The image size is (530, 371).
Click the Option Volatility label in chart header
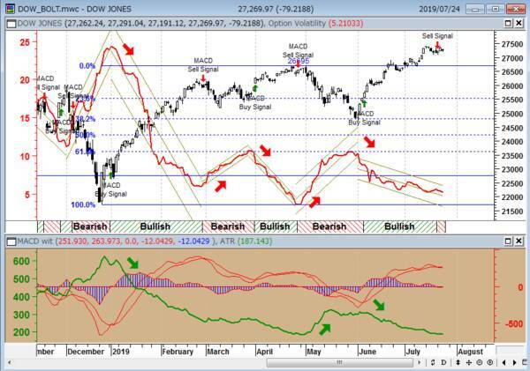point(297,23)
